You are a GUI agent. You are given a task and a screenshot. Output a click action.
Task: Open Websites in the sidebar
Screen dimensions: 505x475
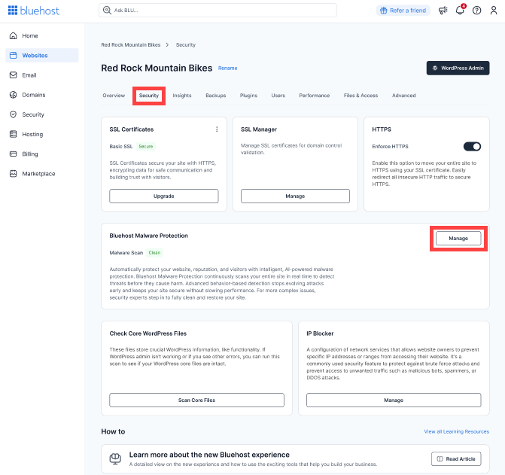point(42,56)
